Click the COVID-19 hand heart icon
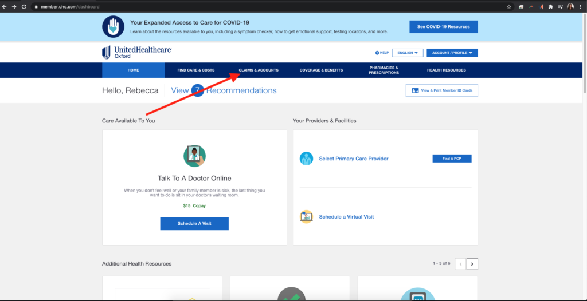 (x=113, y=26)
